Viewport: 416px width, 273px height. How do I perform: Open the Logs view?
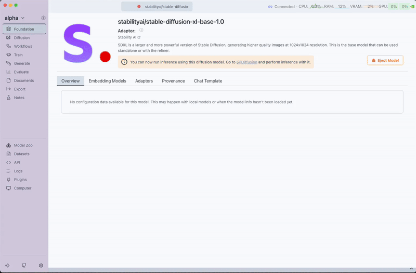click(x=18, y=171)
